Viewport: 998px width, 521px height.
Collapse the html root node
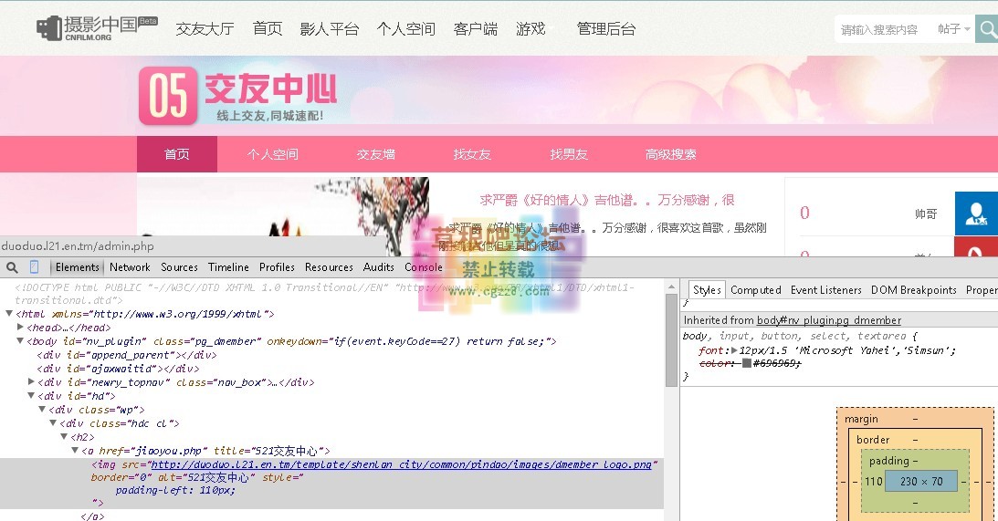(9, 314)
